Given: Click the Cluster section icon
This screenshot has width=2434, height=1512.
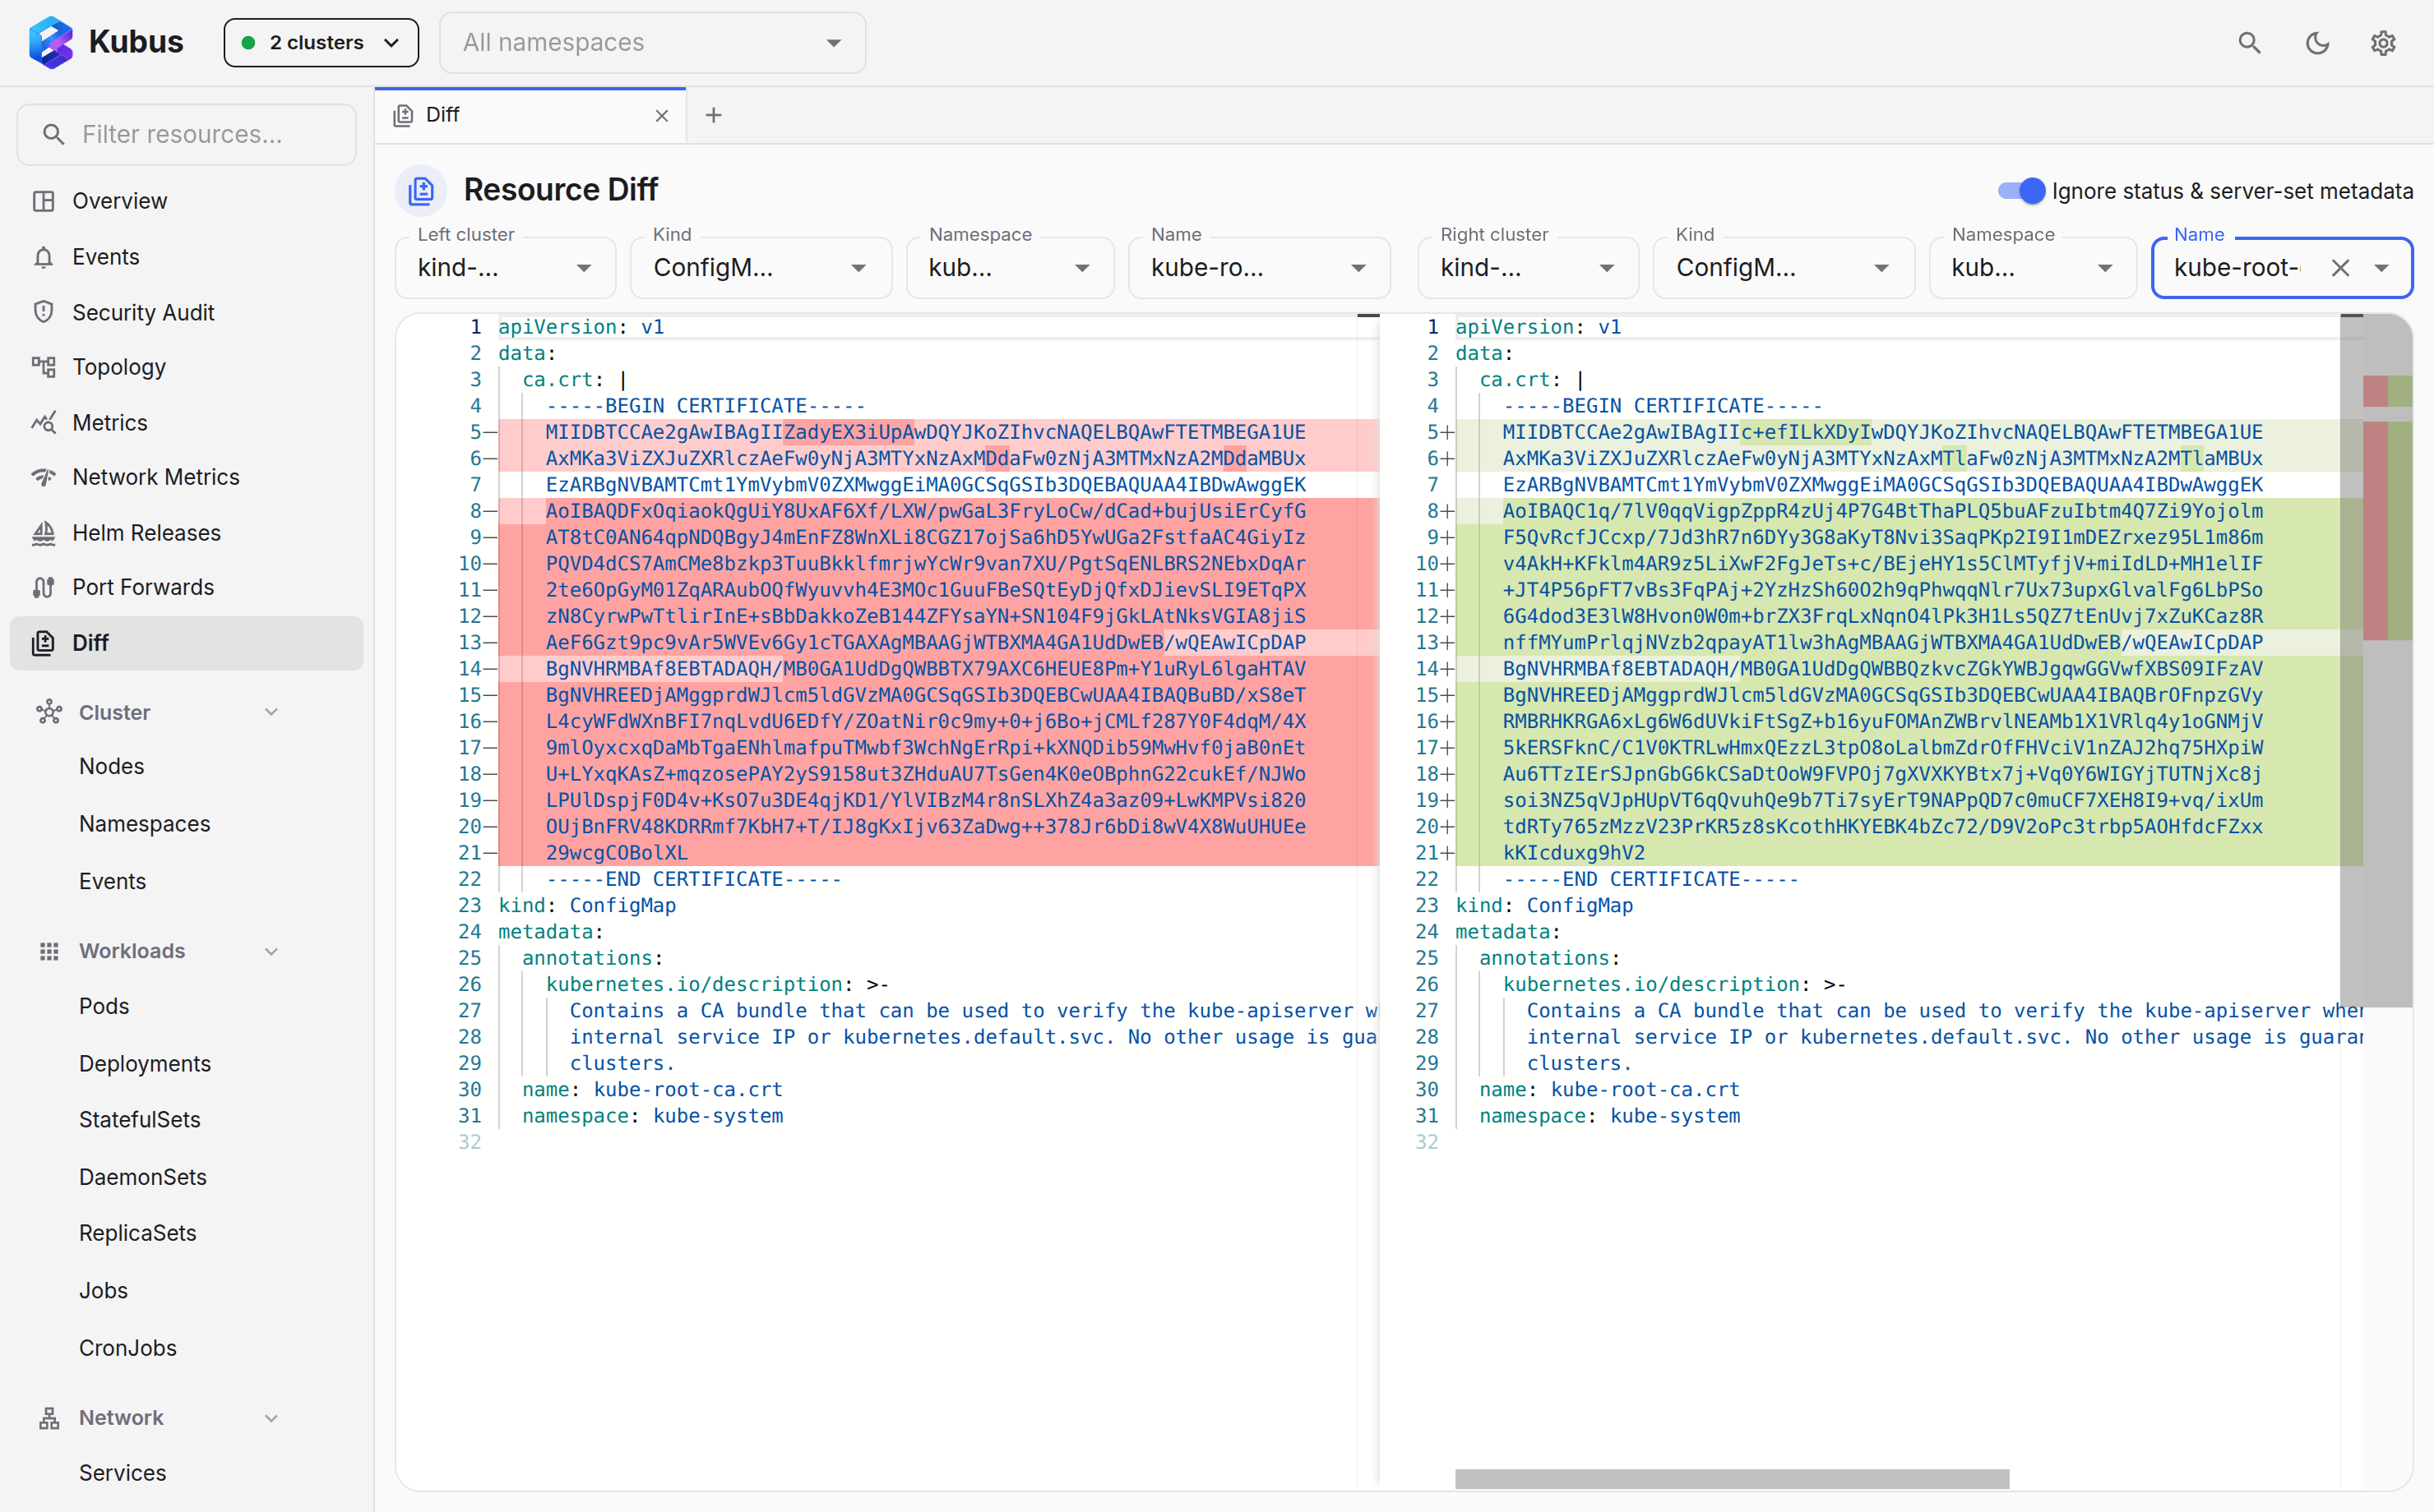Looking at the screenshot, I should point(49,712).
